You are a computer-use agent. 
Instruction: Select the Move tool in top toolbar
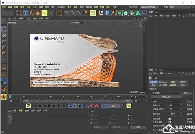25,13
